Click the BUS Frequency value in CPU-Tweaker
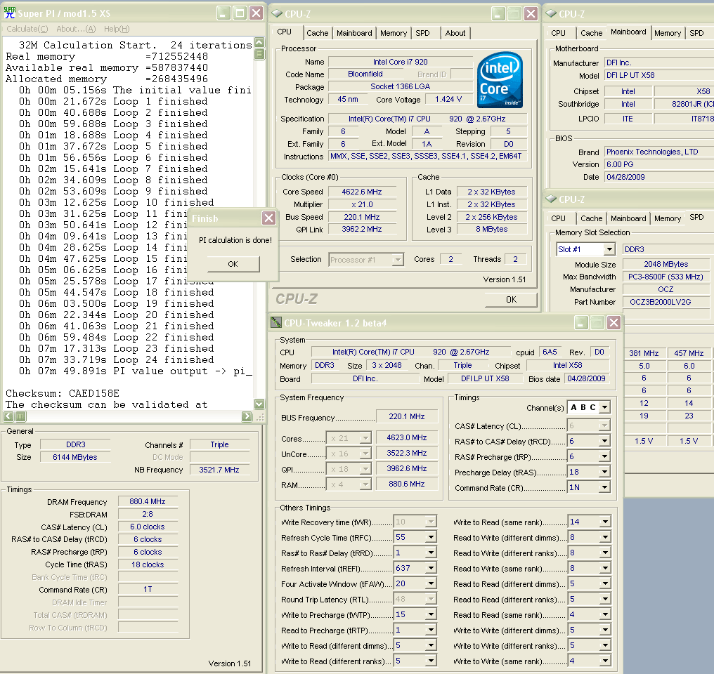Image resolution: width=714 pixels, height=674 pixels. click(x=407, y=416)
